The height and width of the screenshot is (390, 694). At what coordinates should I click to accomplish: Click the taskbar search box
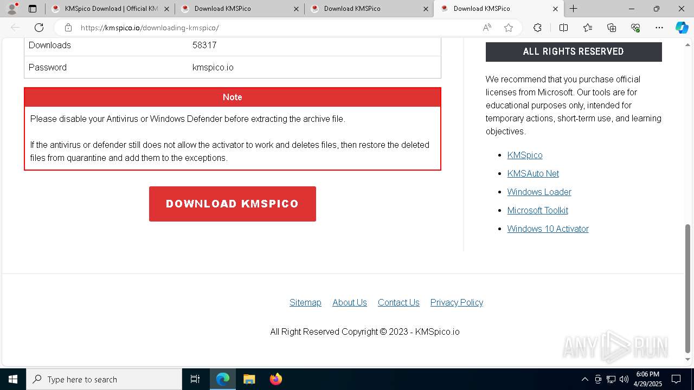coord(104,379)
